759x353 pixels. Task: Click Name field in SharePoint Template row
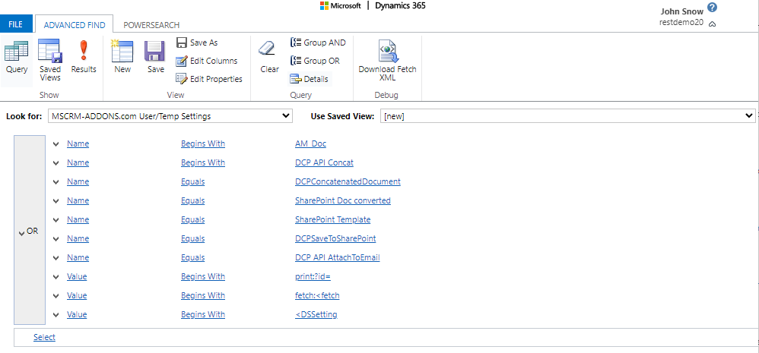click(78, 219)
